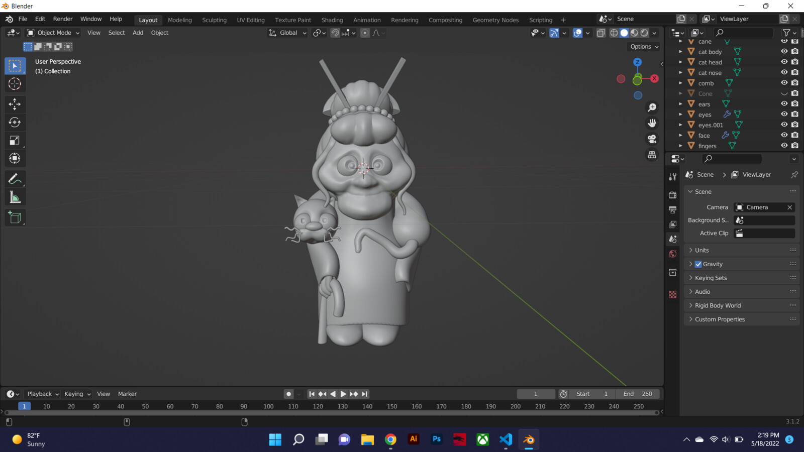Switch viewport to rendered shading mode
Image resolution: width=804 pixels, height=452 pixels.
pos(644,33)
